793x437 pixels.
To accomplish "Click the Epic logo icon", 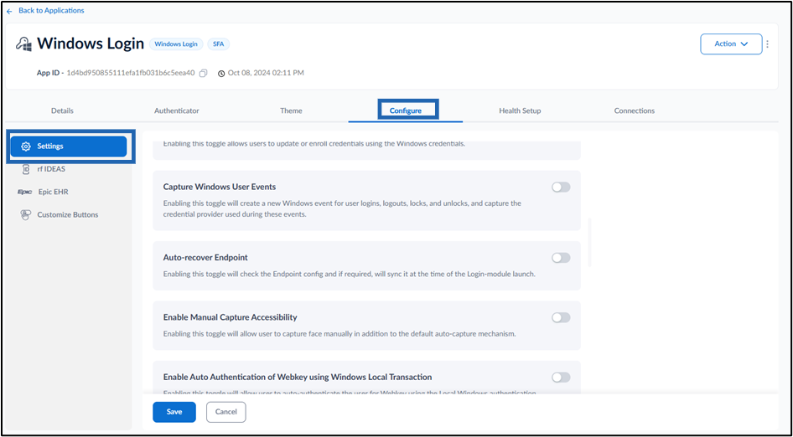I will tap(25, 192).
